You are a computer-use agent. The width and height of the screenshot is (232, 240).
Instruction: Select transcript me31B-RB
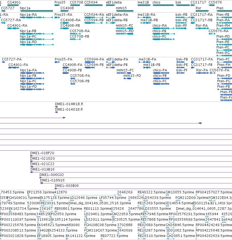pos(146,23)
